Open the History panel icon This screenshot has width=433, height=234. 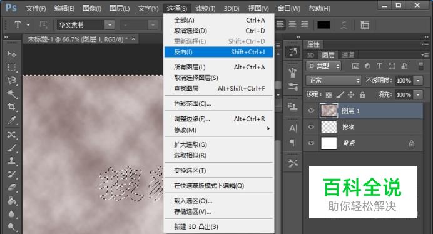(x=293, y=52)
